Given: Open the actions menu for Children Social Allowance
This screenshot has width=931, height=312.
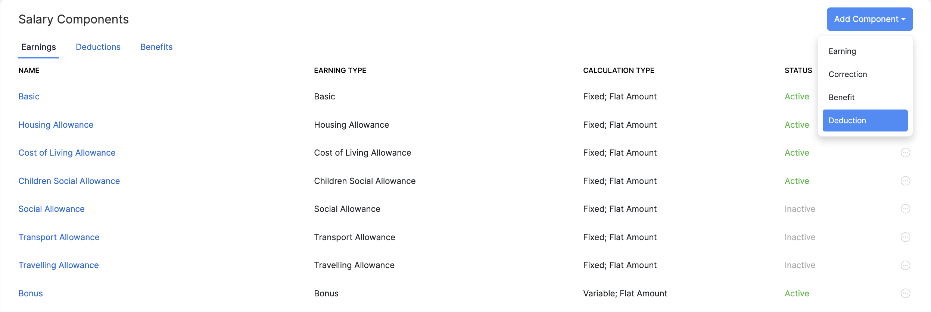Looking at the screenshot, I should click(x=905, y=181).
